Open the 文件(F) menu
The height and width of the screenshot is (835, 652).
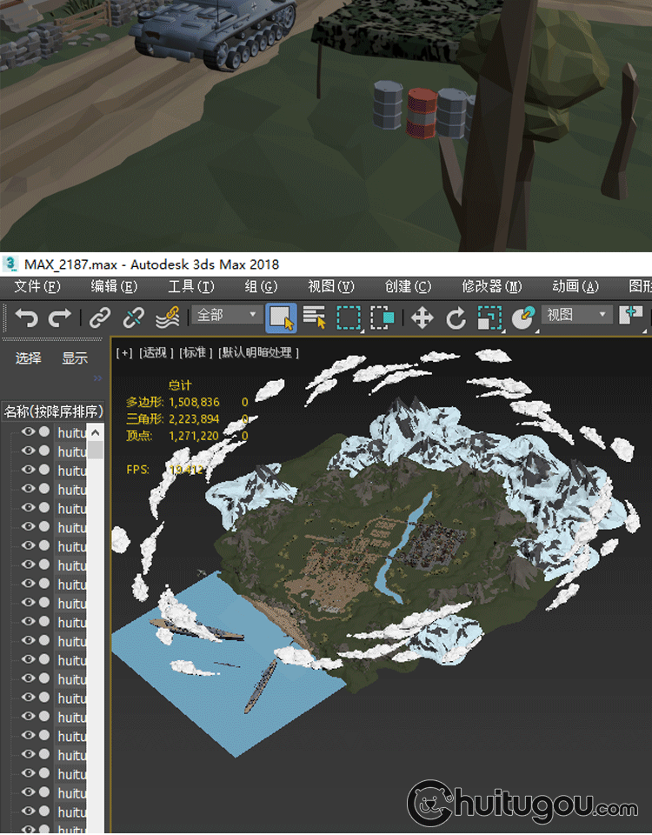(x=37, y=286)
